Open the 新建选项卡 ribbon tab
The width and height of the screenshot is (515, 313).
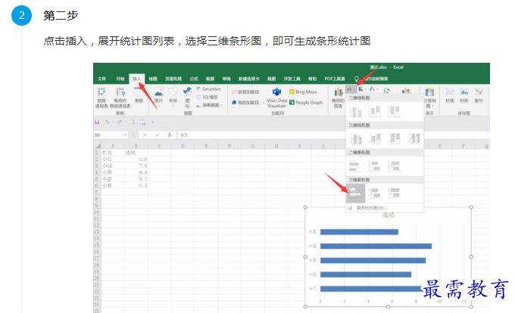click(249, 79)
